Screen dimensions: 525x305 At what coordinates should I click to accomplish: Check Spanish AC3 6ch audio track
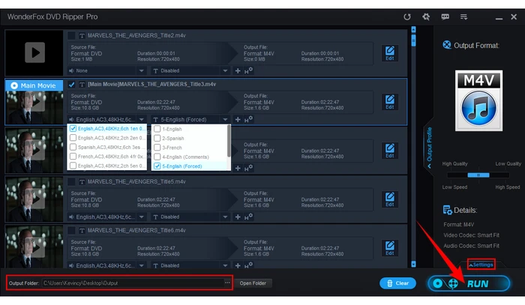pyautogui.click(x=73, y=147)
